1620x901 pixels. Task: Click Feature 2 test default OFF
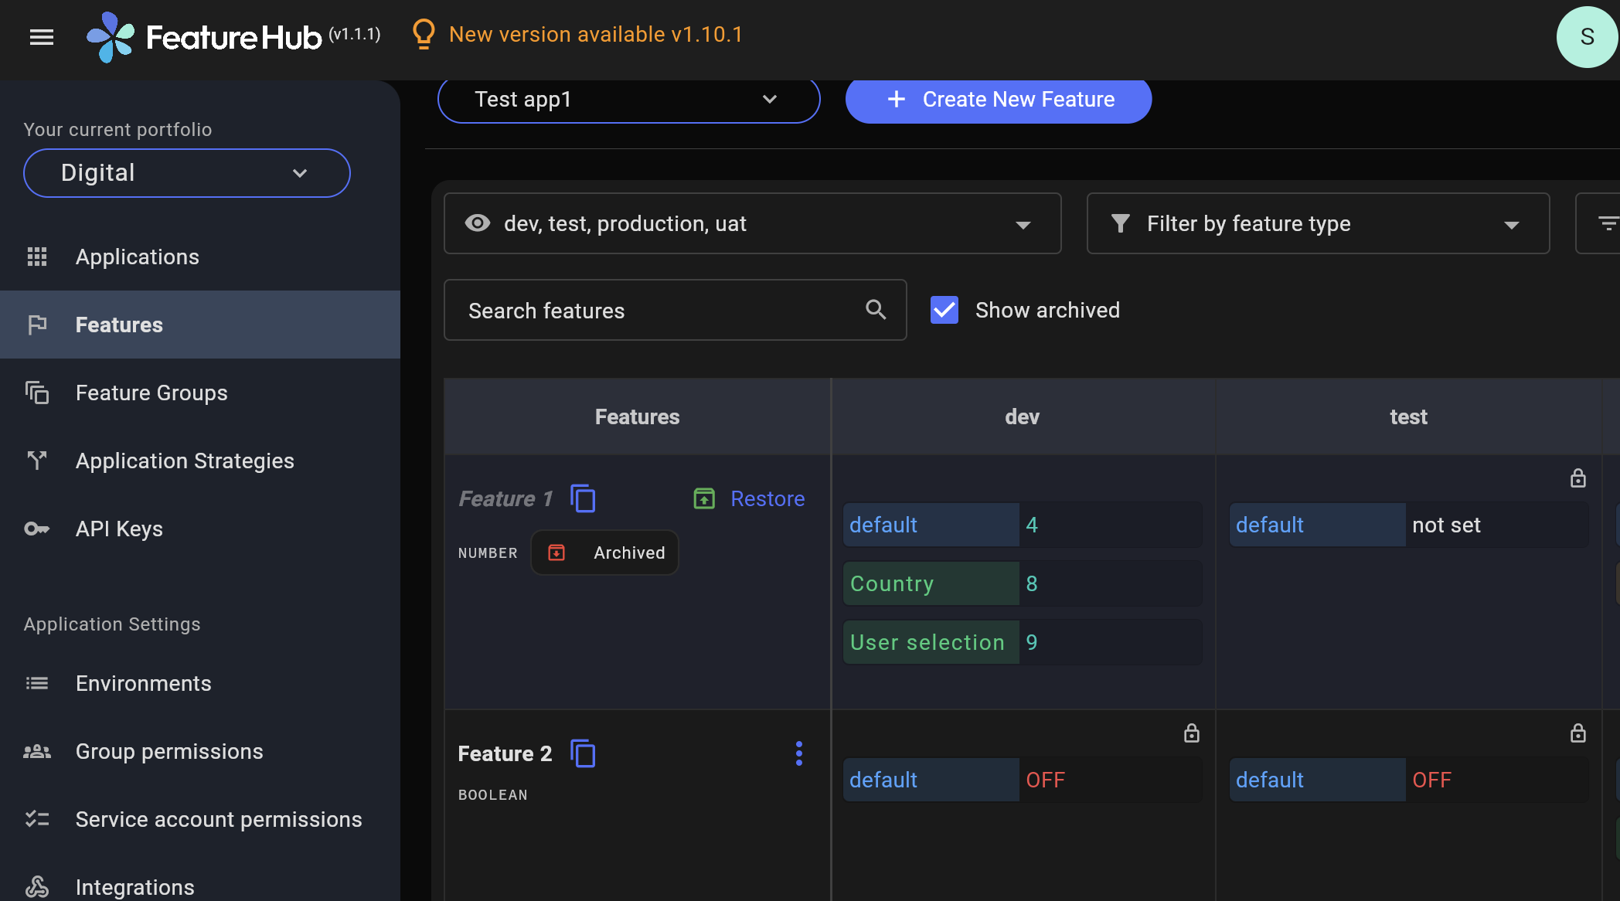click(x=1409, y=780)
